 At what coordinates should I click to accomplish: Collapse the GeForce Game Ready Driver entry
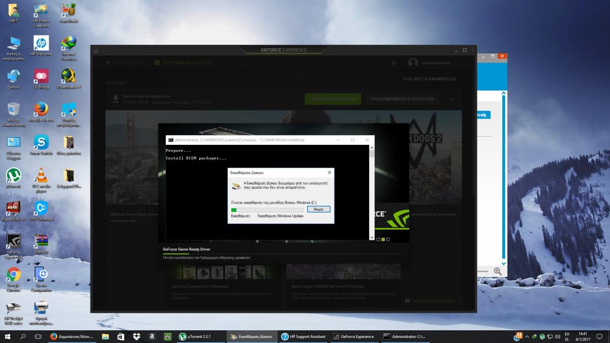(452, 99)
